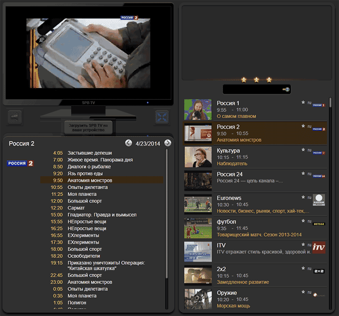This screenshot has height=316, width=339.
Task: Click the 2x2 channel logo
Action: (319, 271)
